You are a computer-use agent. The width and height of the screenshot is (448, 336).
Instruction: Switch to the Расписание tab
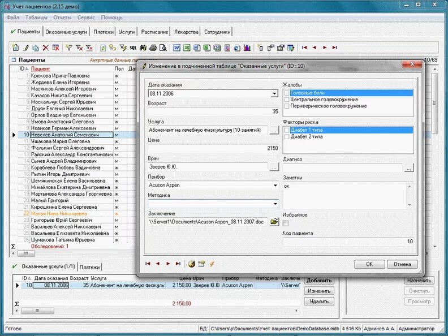click(154, 32)
